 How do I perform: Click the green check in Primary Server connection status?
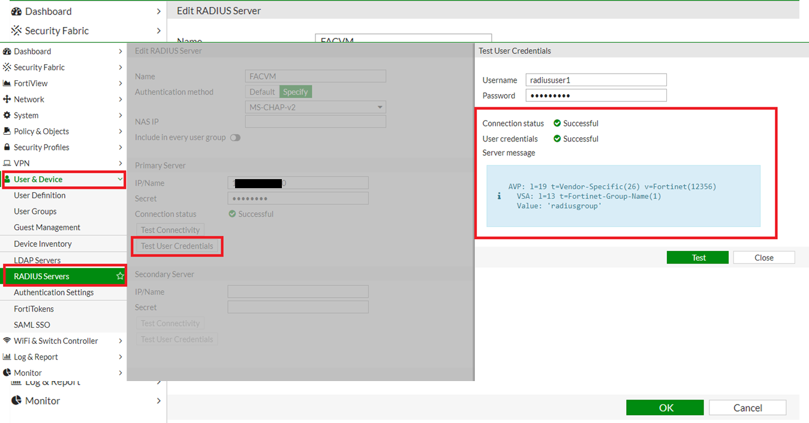click(x=232, y=214)
